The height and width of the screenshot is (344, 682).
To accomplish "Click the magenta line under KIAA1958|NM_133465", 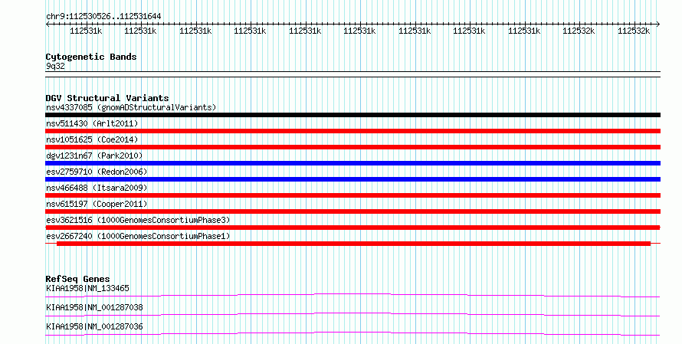I will pos(352,296).
